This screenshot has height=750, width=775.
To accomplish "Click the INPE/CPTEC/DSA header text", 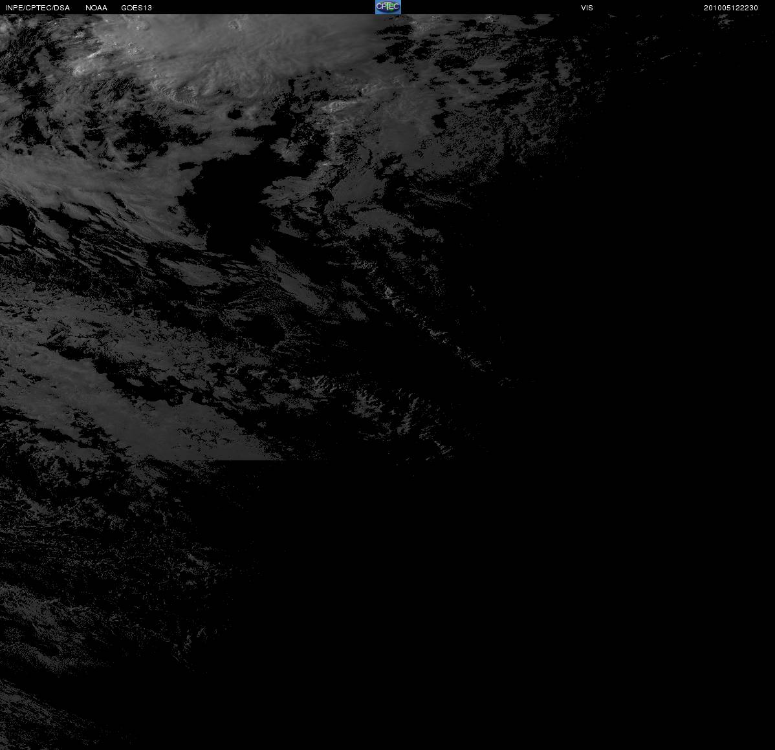I will coord(38,8).
